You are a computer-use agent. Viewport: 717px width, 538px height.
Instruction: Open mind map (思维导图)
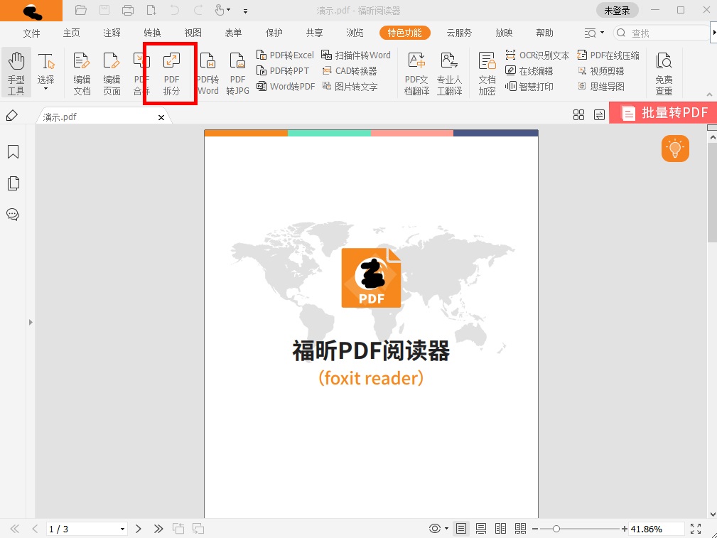coord(601,87)
